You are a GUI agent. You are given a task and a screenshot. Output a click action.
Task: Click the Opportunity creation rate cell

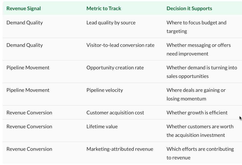(x=115, y=68)
